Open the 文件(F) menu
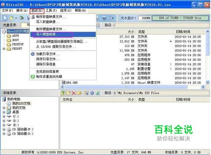This screenshot has width=211, height=155. [x=7, y=11]
